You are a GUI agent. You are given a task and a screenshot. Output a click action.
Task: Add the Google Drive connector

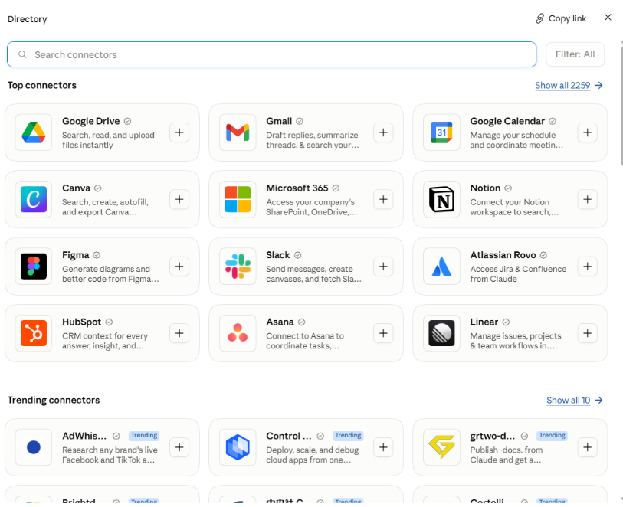coord(179,132)
